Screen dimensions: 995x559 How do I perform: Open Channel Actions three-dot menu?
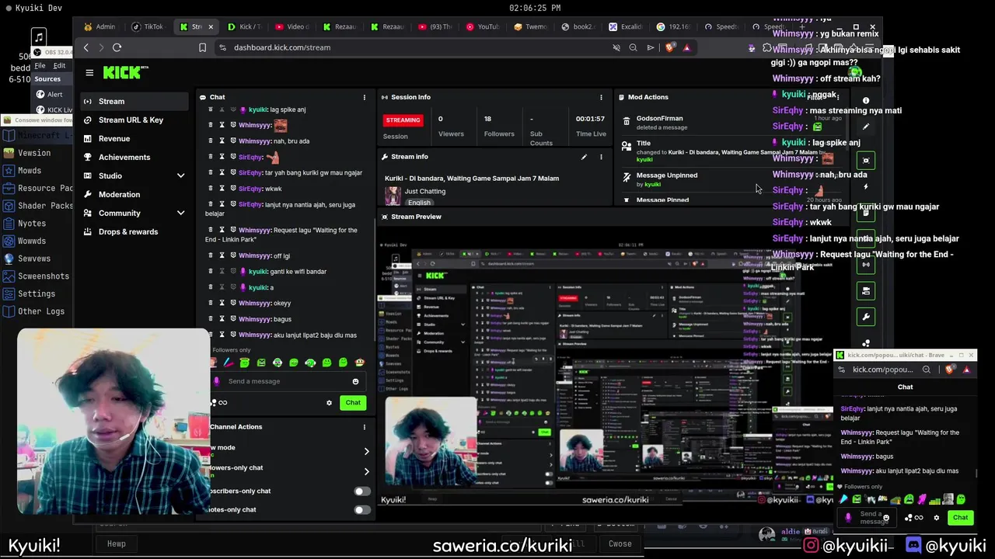coord(364,426)
